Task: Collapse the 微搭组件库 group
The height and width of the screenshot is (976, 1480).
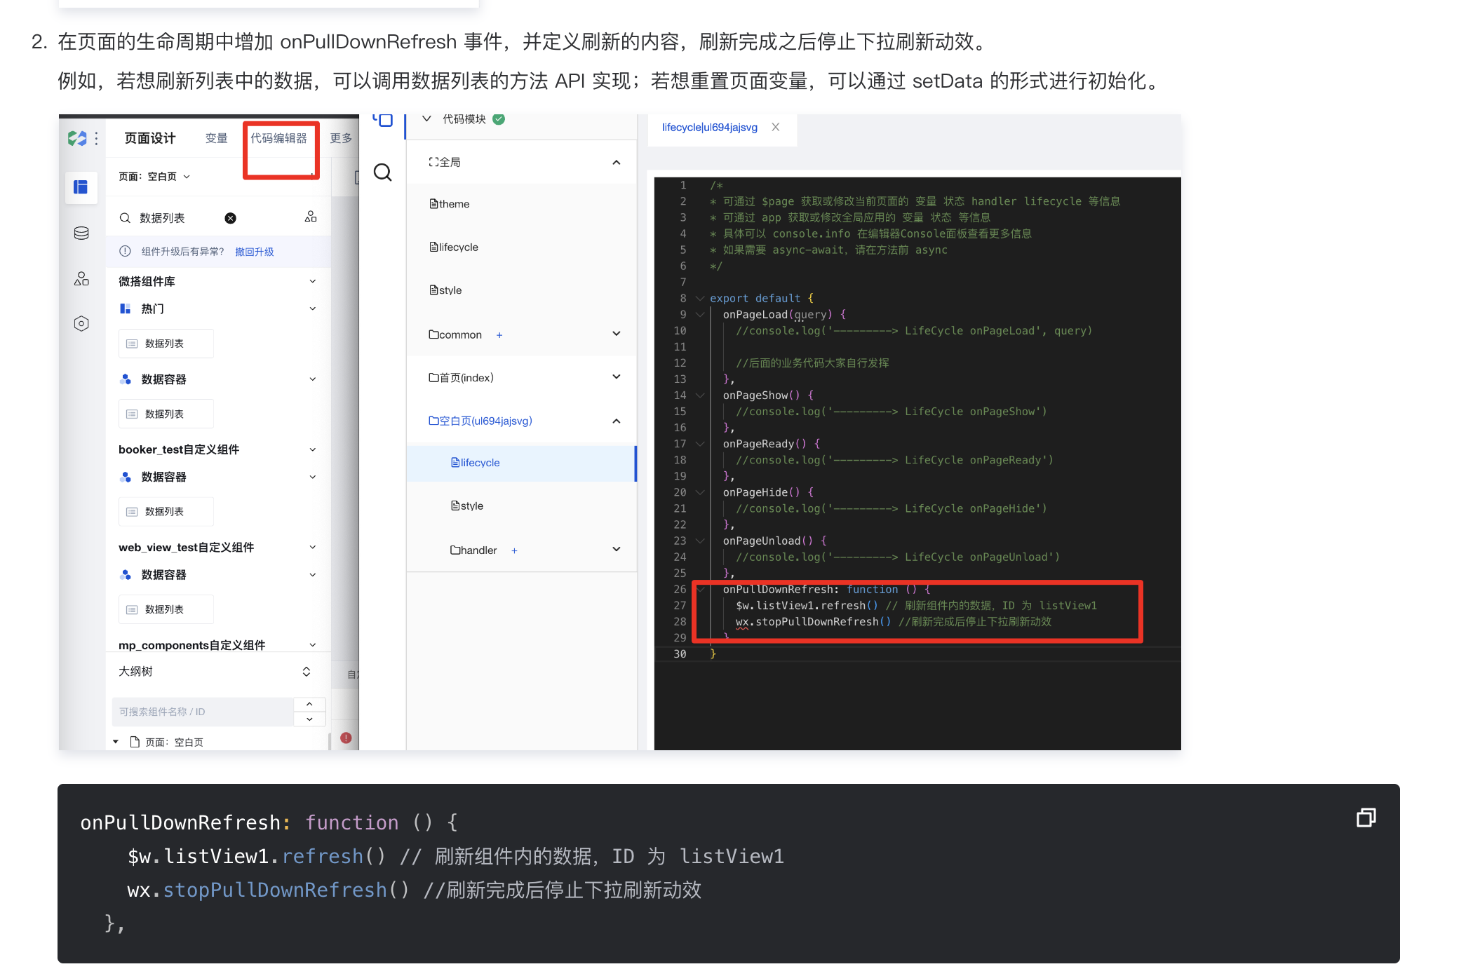Action: pyautogui.click(x=313, y=281)
